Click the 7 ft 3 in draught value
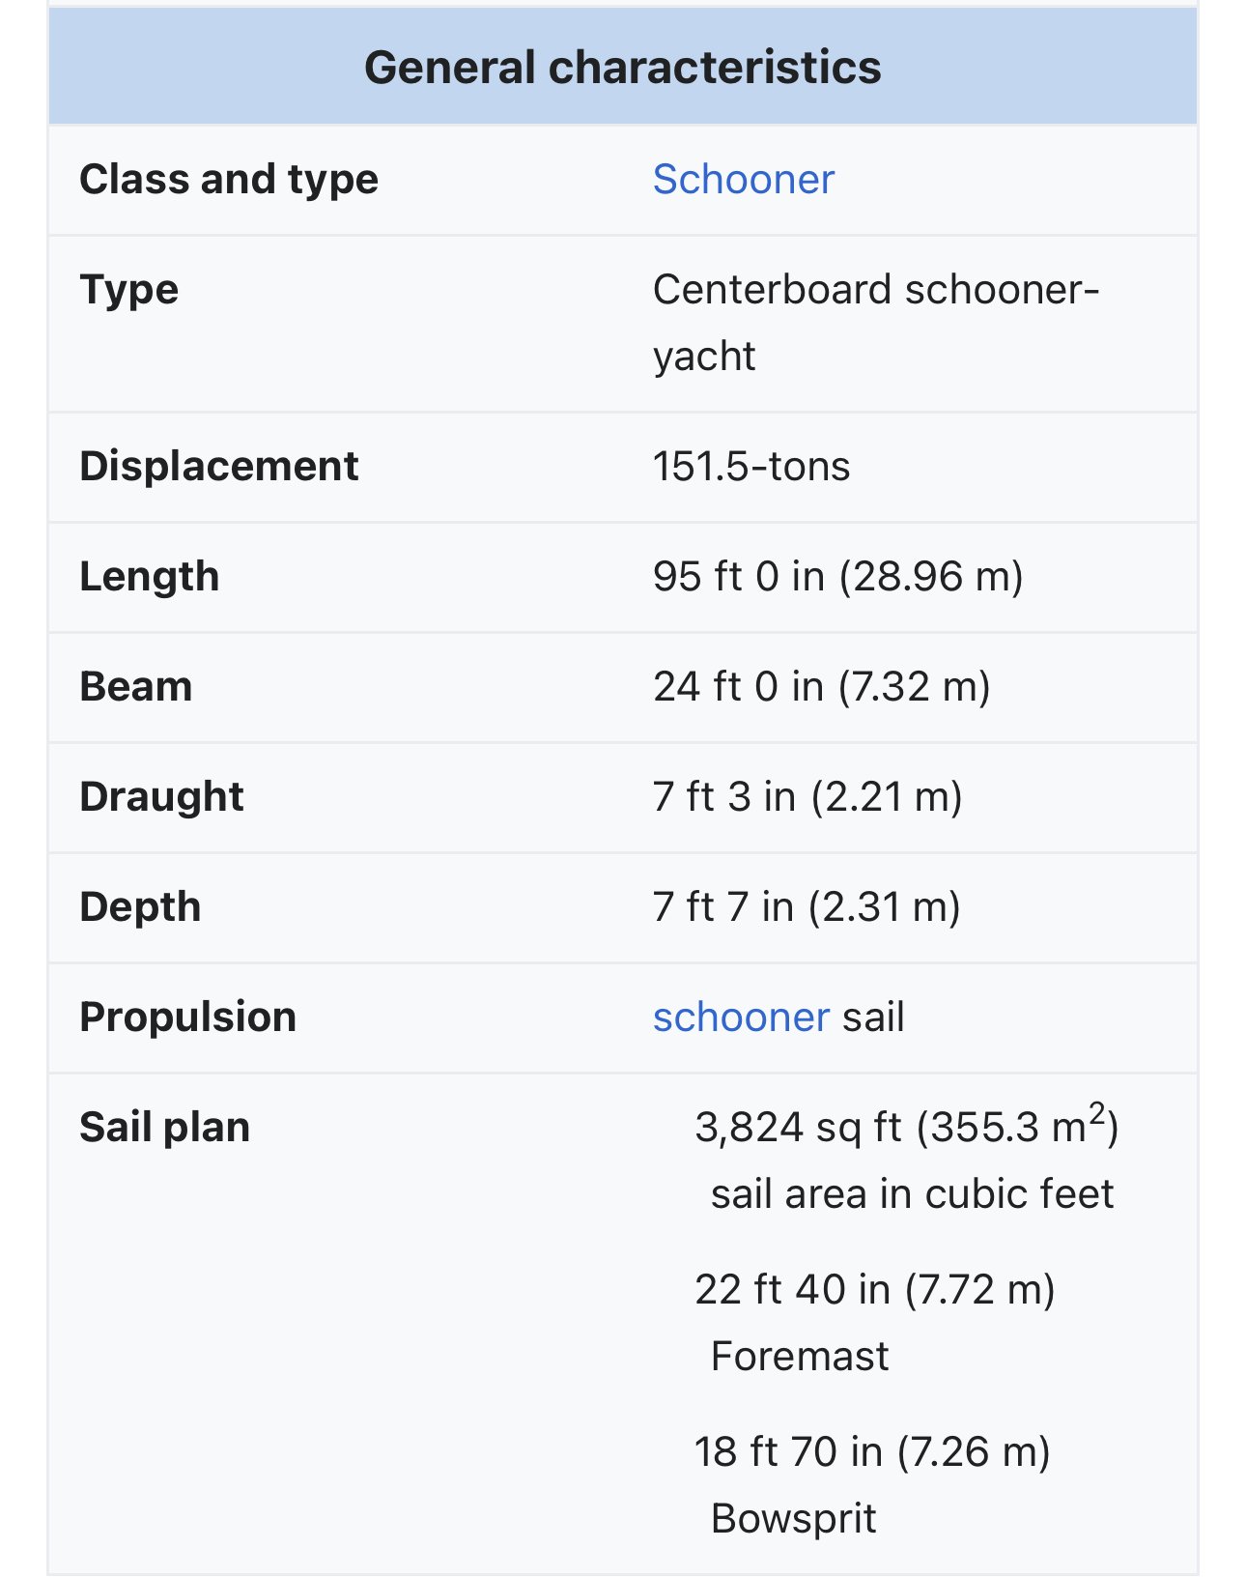 (x=807, y=797)
